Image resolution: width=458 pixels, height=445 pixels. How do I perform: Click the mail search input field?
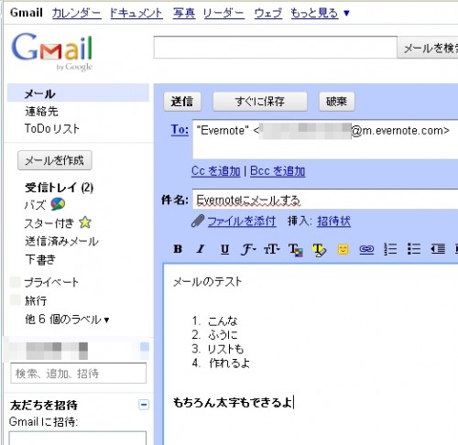pos(275,48)
